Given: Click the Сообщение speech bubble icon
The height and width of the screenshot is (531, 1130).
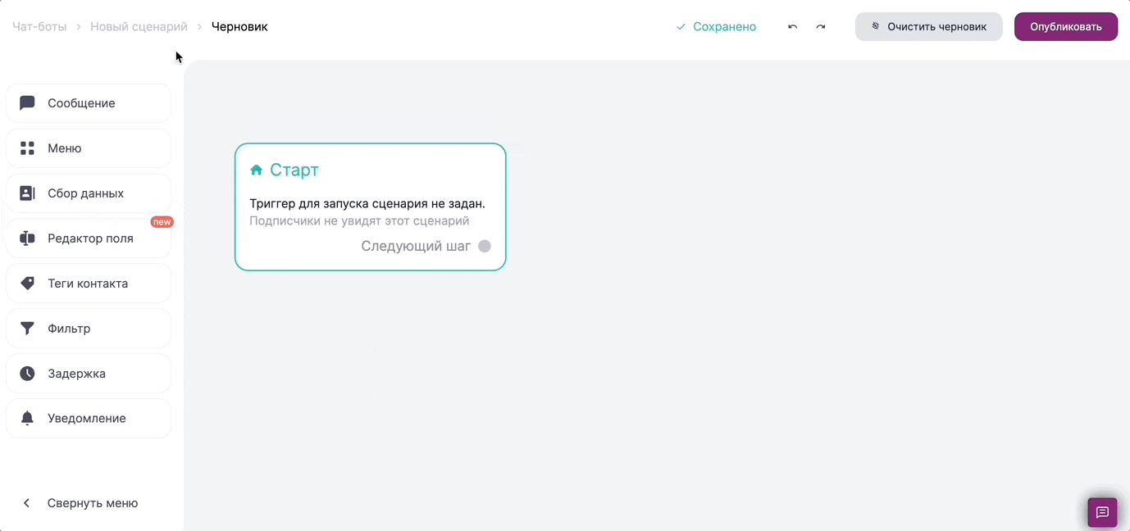Looking at the screenshot, I should pyautogui.click(x=27, y=103).
